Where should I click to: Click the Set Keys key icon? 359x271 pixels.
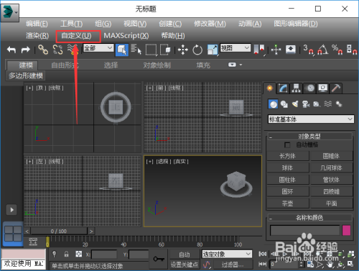click(x=159, y=259)
